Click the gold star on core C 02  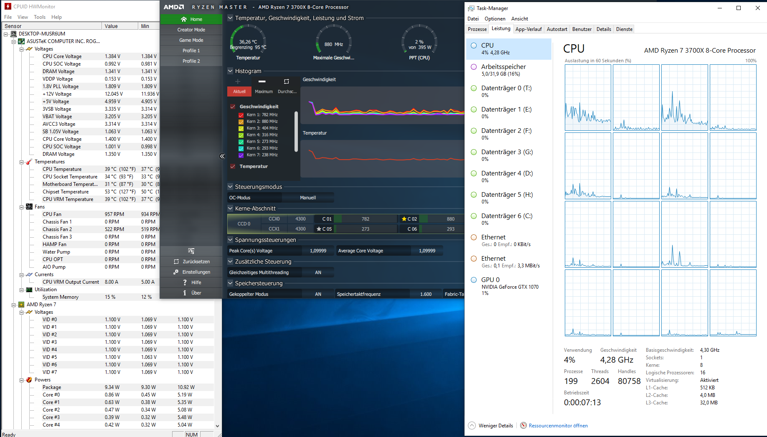tap(404, 219)
